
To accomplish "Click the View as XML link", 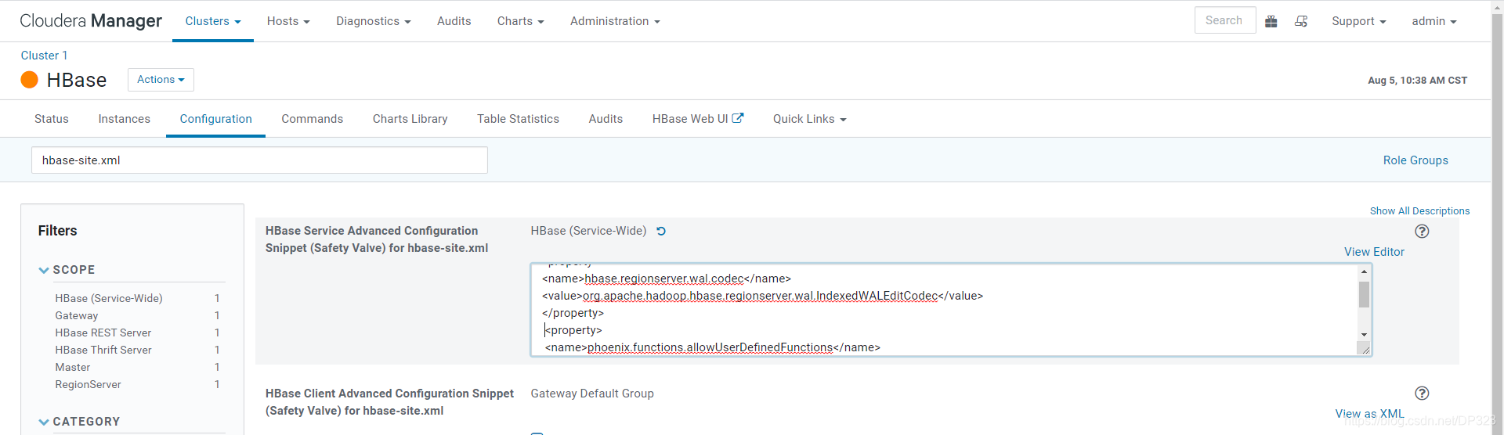I will pos(1369,414).
